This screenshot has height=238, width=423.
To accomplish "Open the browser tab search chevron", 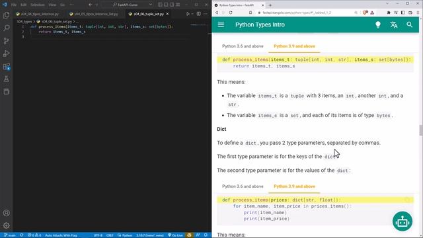I will (x=387, y=3).
